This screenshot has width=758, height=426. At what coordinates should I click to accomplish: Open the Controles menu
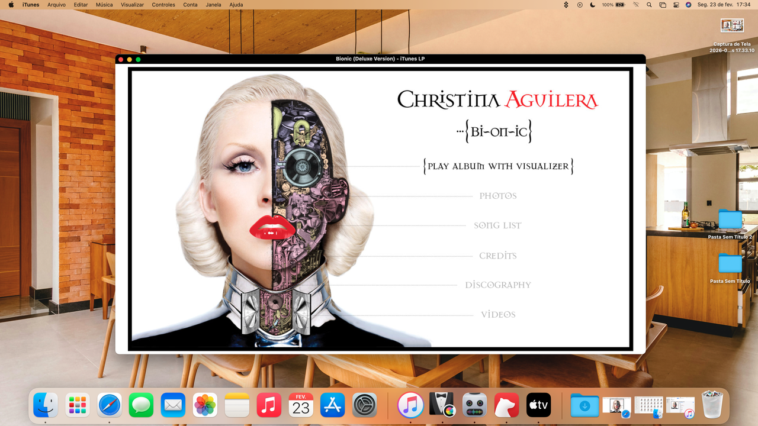(x=163, y=5)
